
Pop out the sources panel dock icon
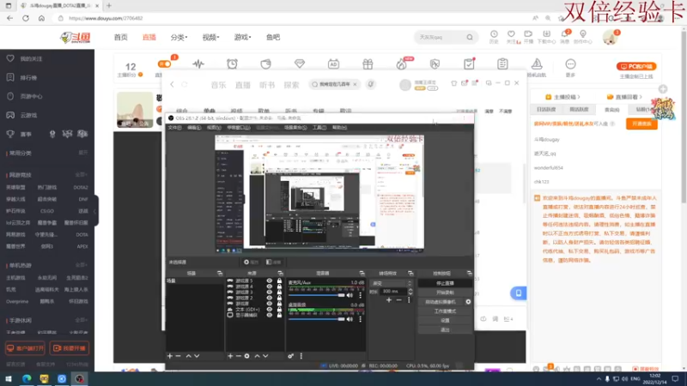point(281,273)
